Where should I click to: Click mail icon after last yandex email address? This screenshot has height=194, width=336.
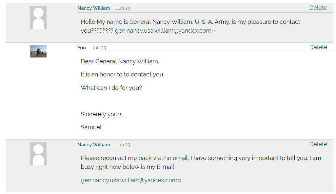[180, 181]
